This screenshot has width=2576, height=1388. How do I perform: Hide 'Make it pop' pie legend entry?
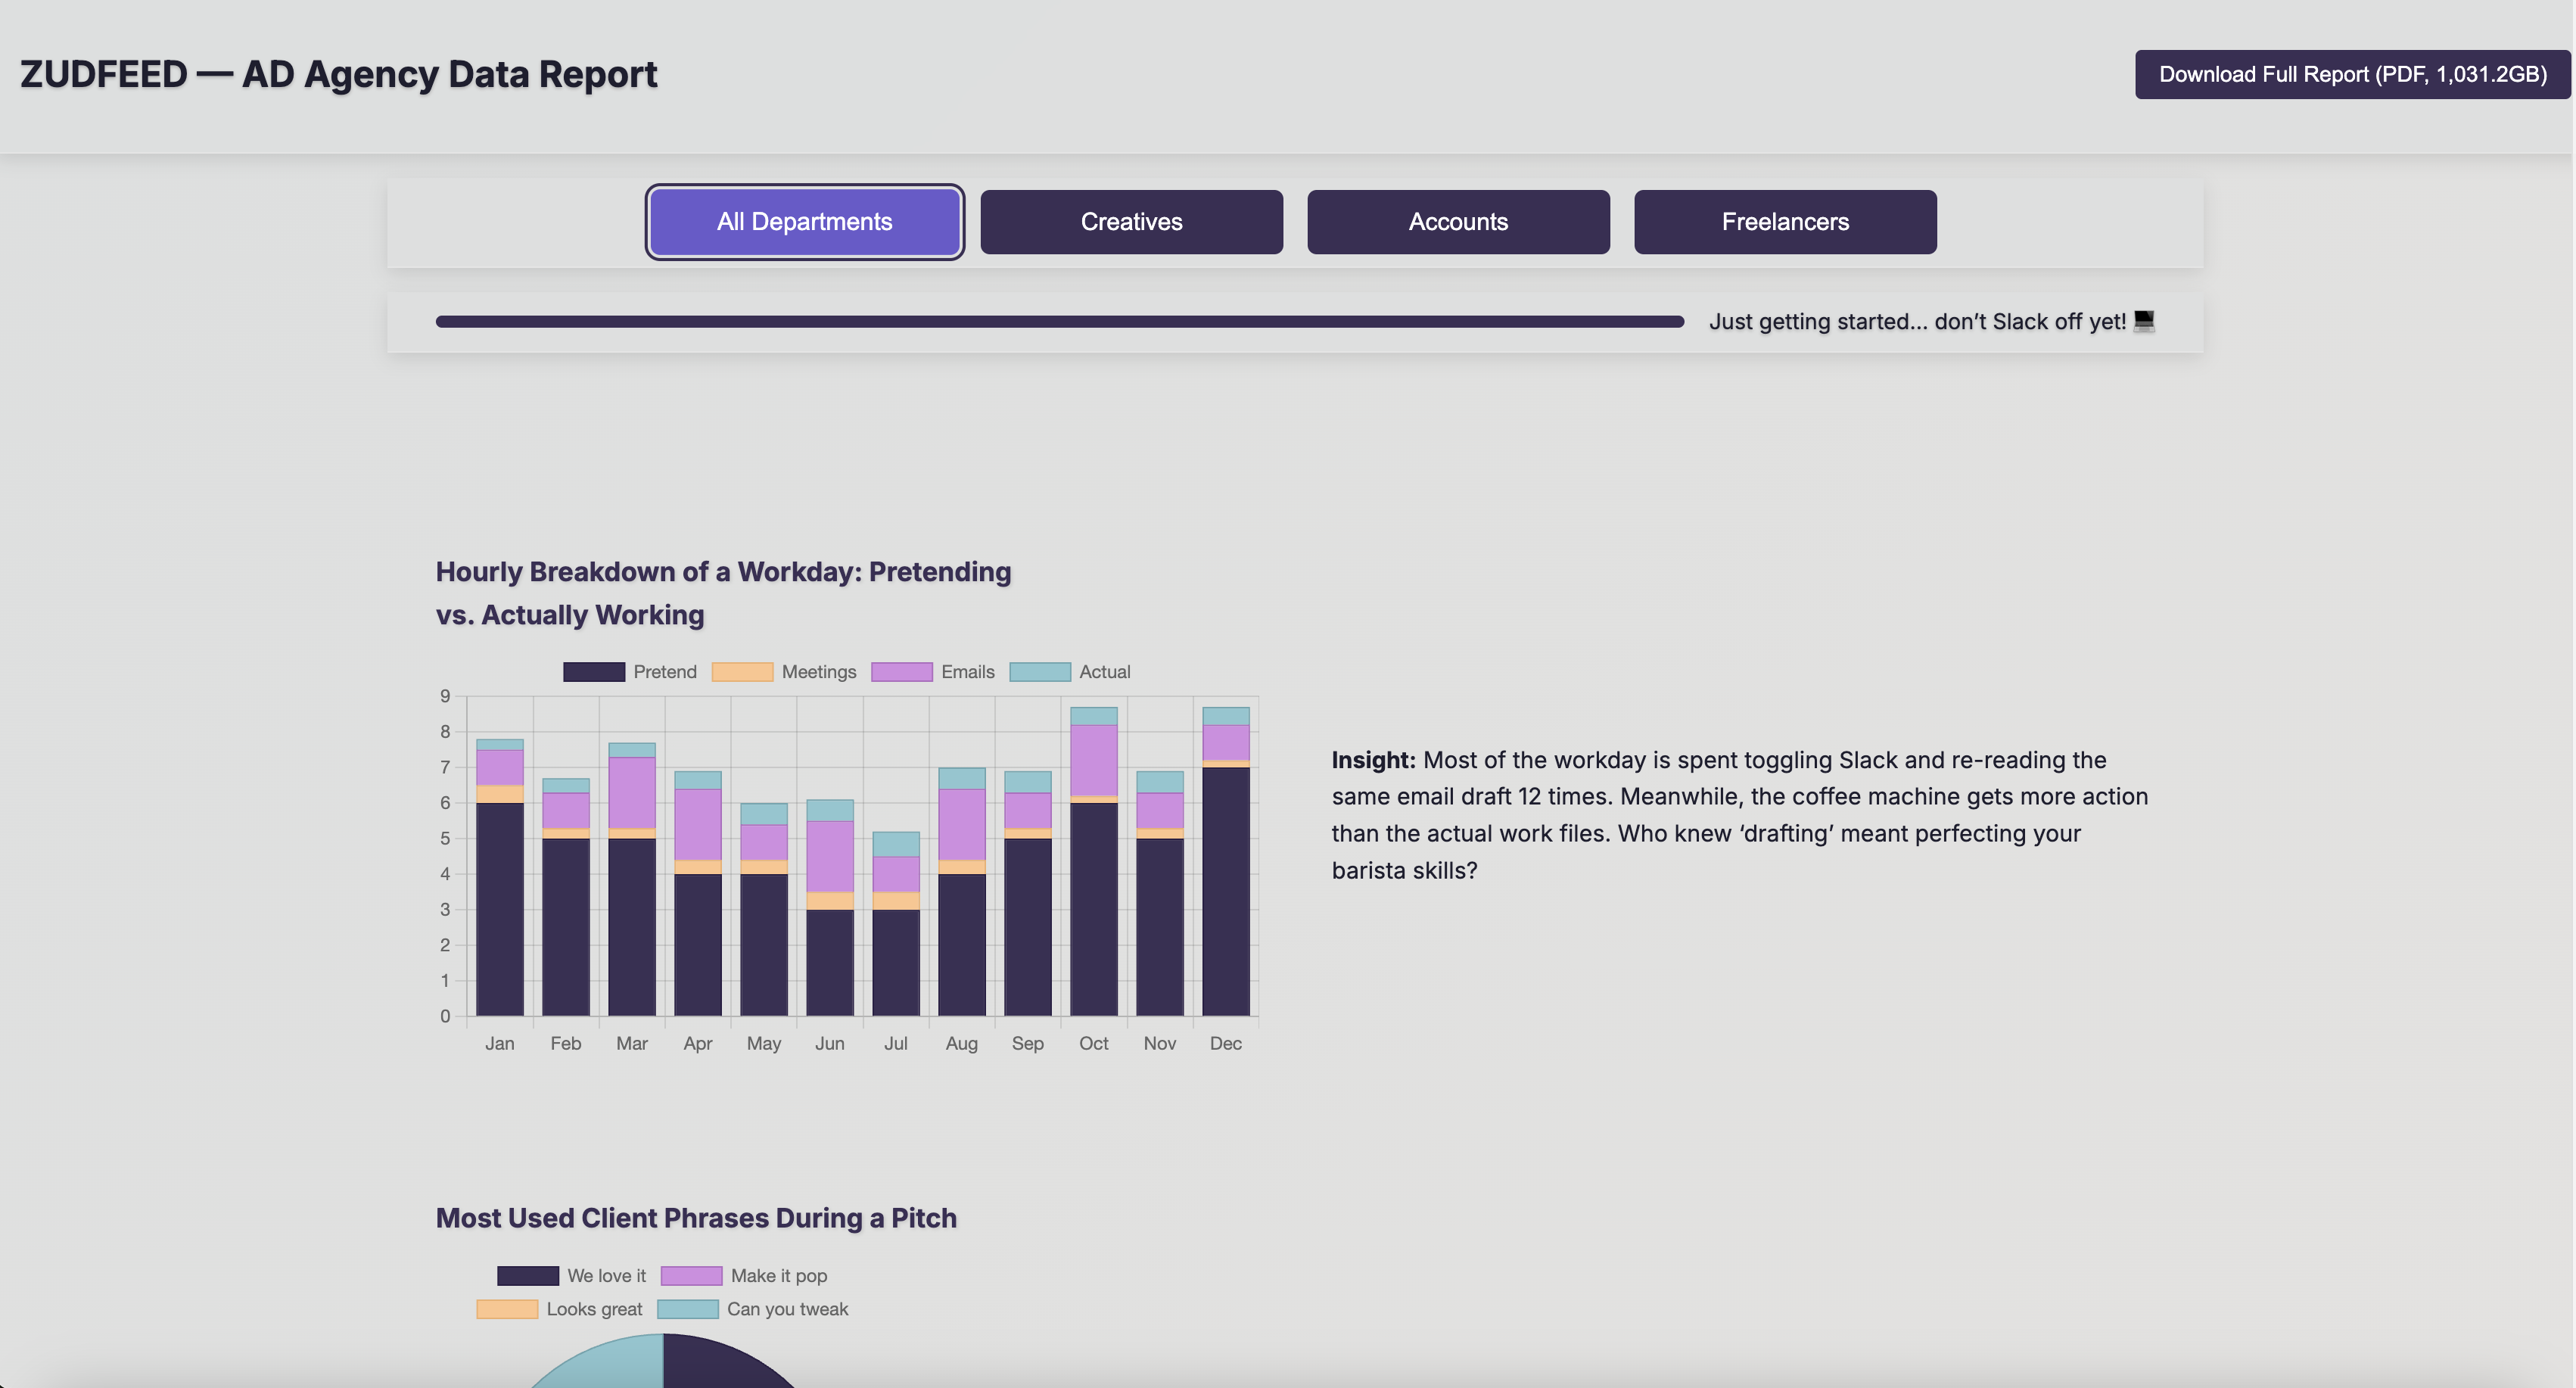point(744,1276)
